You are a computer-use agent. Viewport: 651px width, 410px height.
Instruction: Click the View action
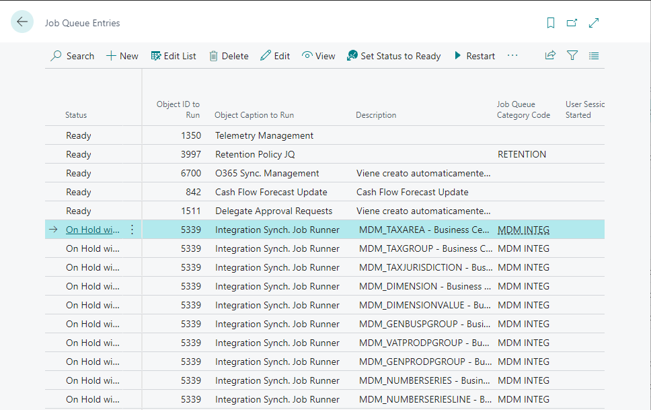(x=318, y=56)
